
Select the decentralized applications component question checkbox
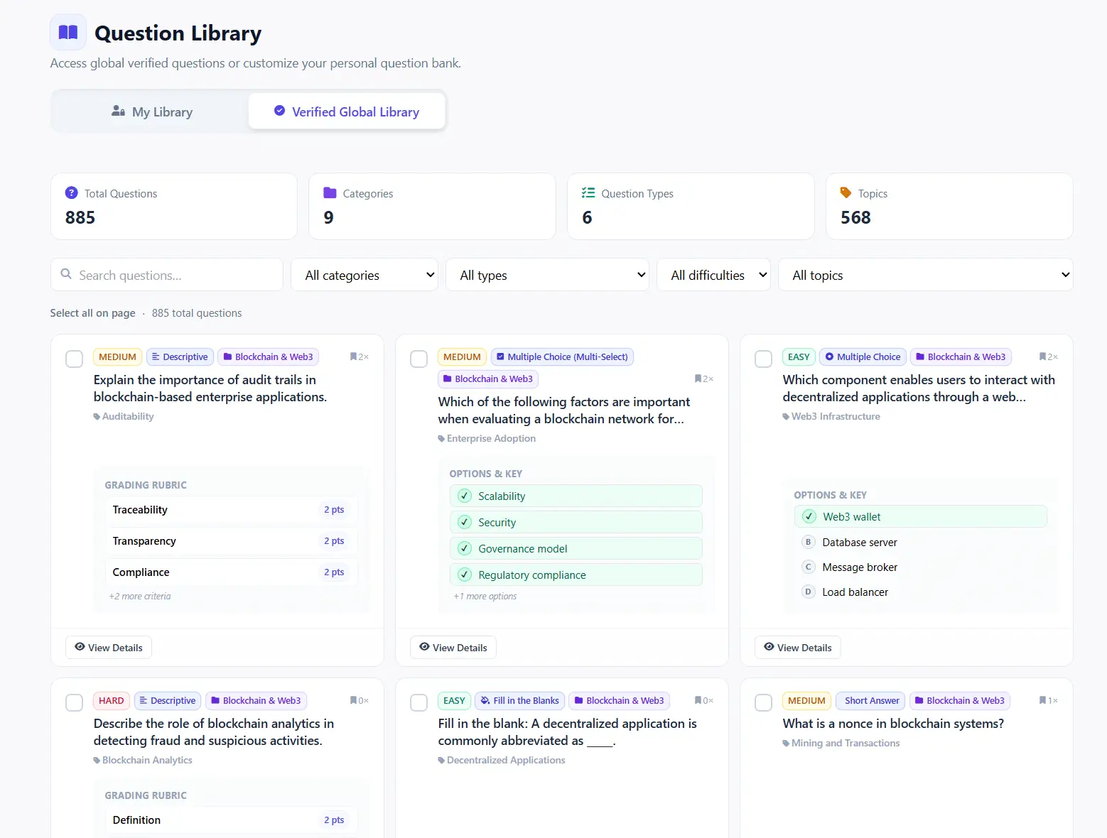763,359
